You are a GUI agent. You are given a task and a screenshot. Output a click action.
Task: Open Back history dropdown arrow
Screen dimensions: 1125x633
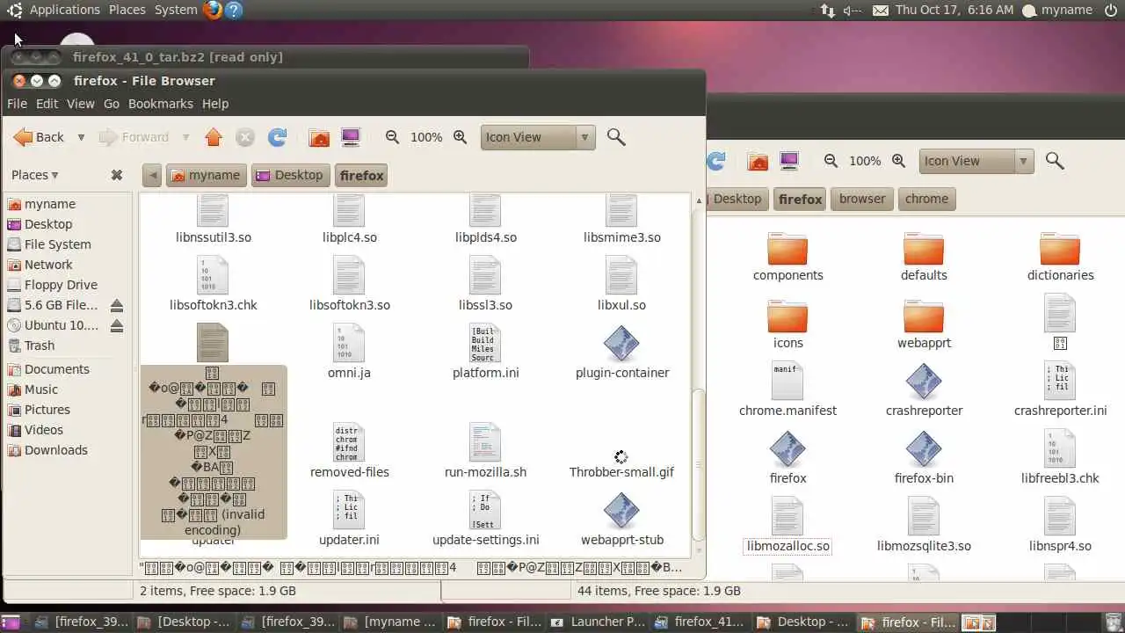(81, 137)
